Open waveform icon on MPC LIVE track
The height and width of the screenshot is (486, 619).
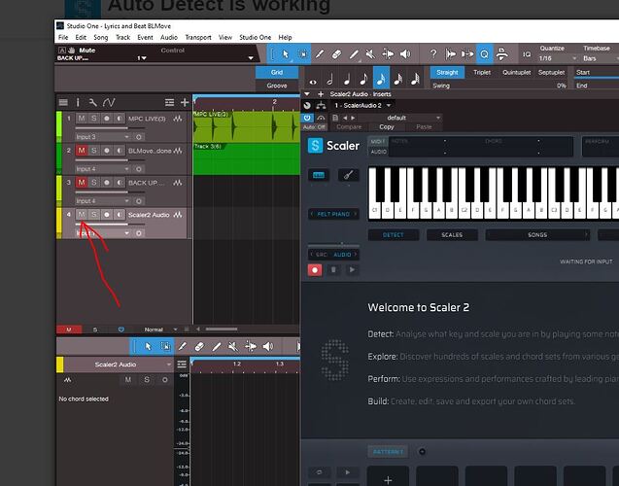pos(178,119)
